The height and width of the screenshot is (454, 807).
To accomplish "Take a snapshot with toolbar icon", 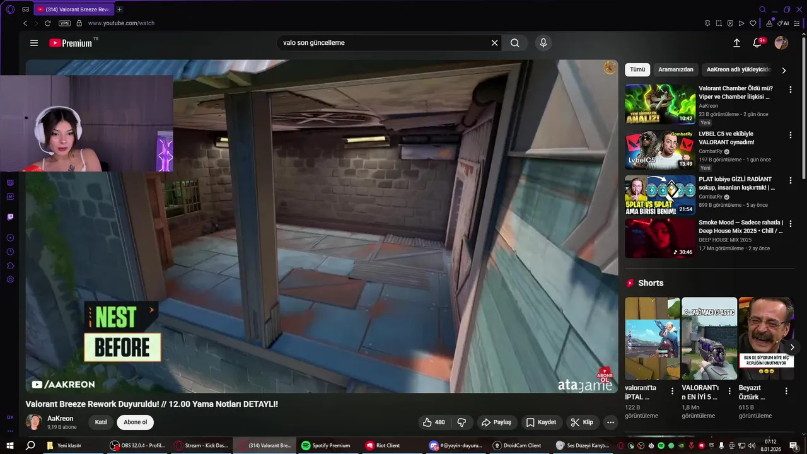I will (x=719, y=23).
